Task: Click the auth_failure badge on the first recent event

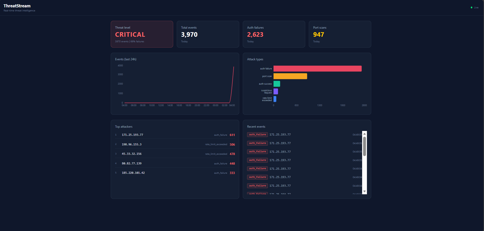Action: 257,134
